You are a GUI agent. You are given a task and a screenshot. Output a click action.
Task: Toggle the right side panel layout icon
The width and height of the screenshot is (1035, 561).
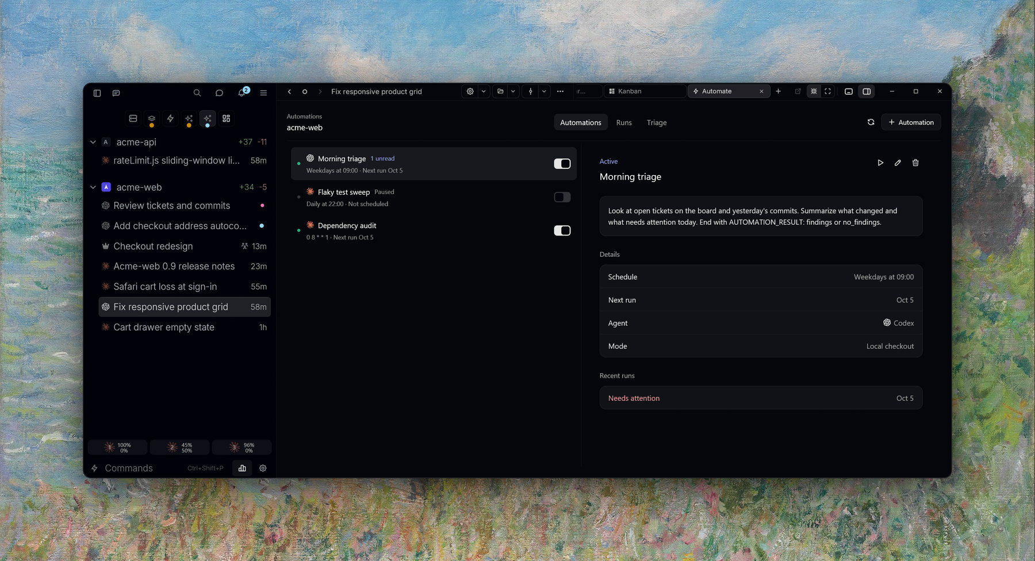(867, 91)
